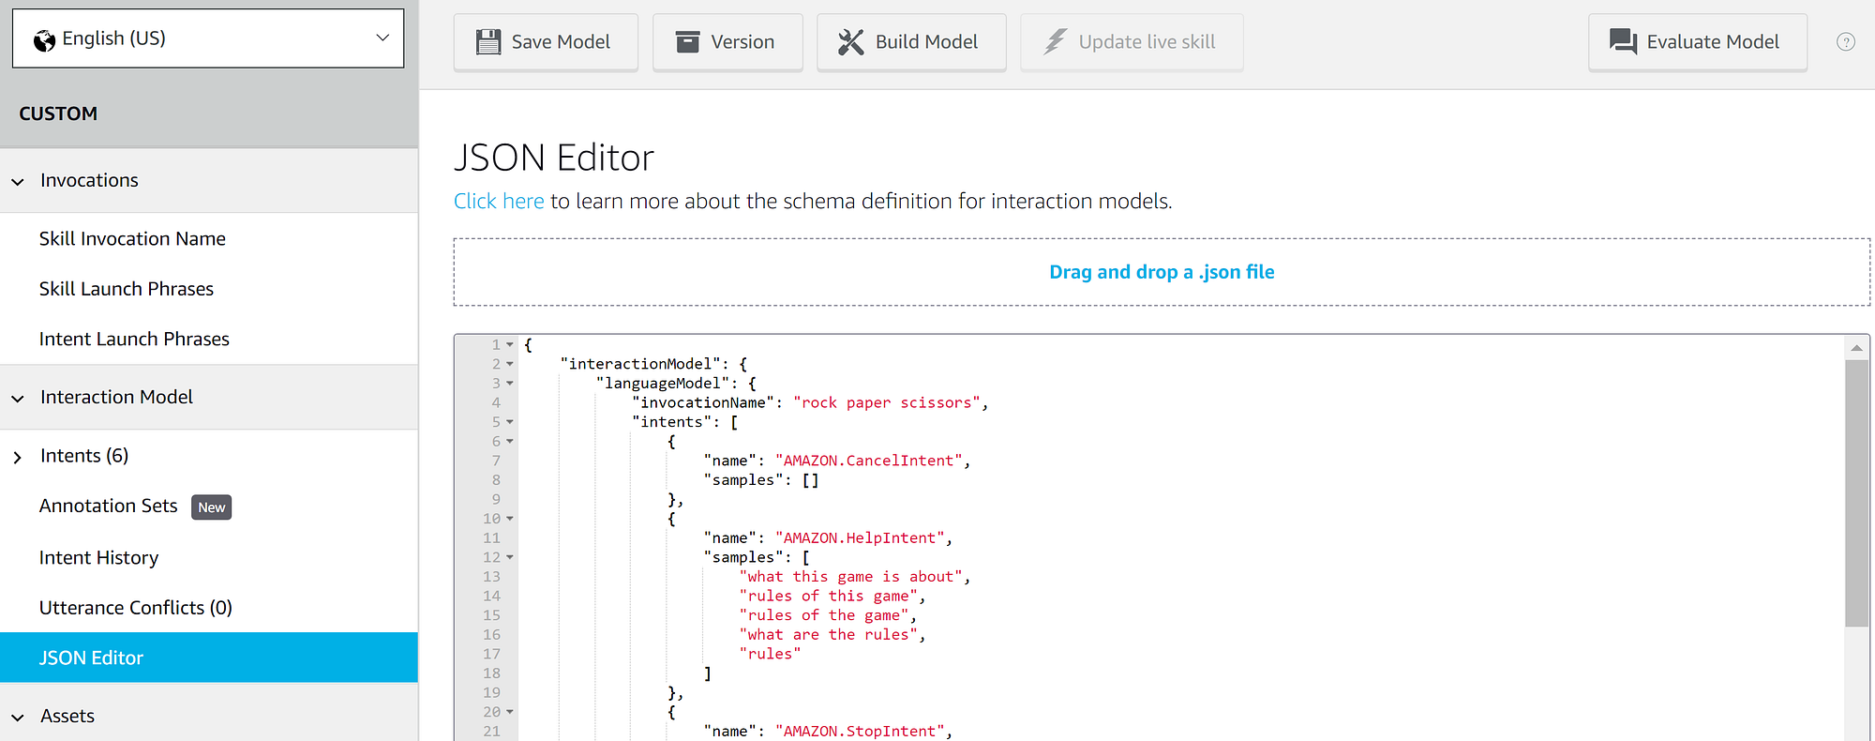Click the Update live skill lightning icon
1875x741 pixels.
[1056, 42]
